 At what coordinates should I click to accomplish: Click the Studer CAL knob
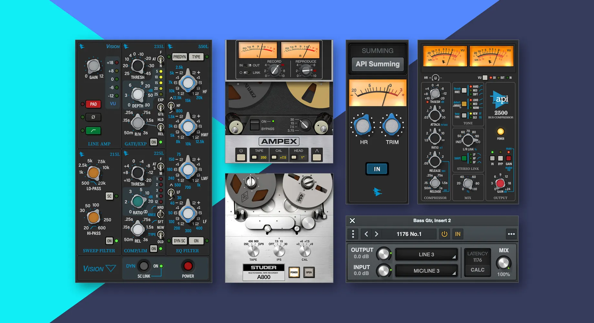[304, 251]
